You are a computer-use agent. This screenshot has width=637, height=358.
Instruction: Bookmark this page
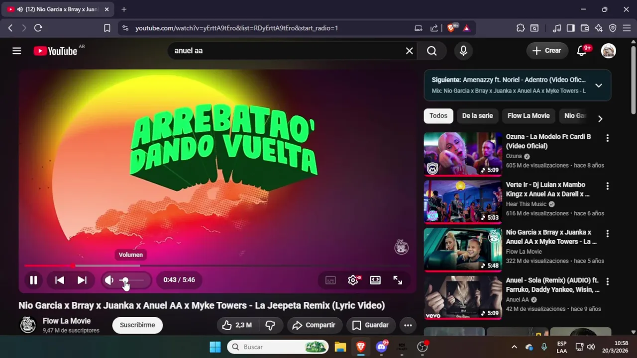107,28
